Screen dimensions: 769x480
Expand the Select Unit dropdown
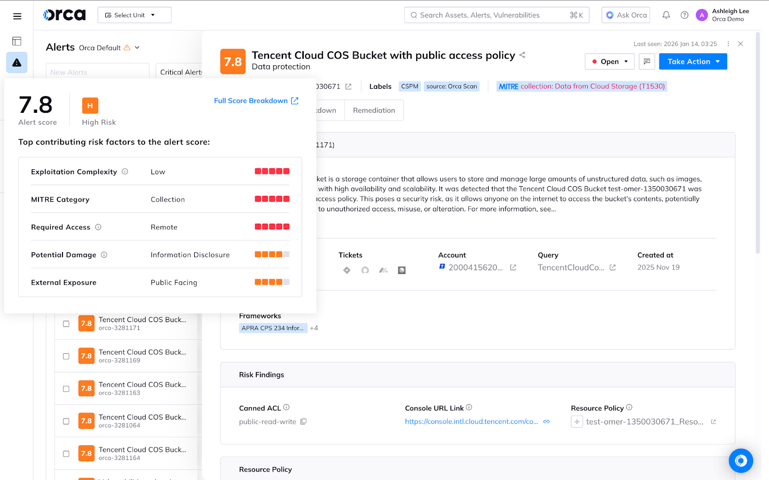coord(135,15)
